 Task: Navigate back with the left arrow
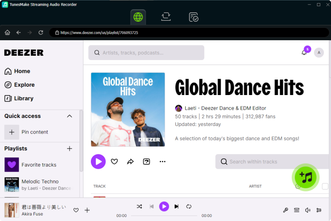pos(19,33)
